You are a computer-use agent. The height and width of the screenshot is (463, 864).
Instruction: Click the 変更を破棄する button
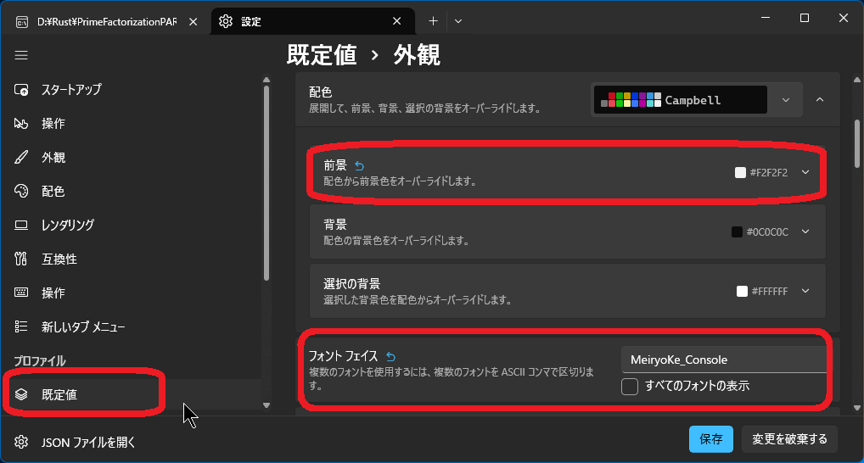coord(789,439)
